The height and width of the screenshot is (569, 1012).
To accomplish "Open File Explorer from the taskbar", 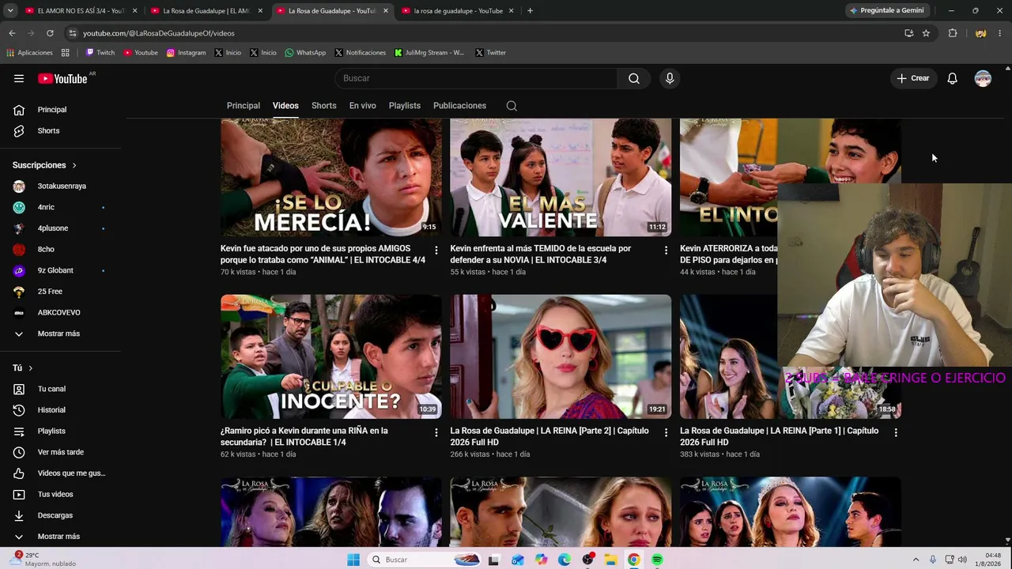I will pyautogui.click(x=611, y=560).
